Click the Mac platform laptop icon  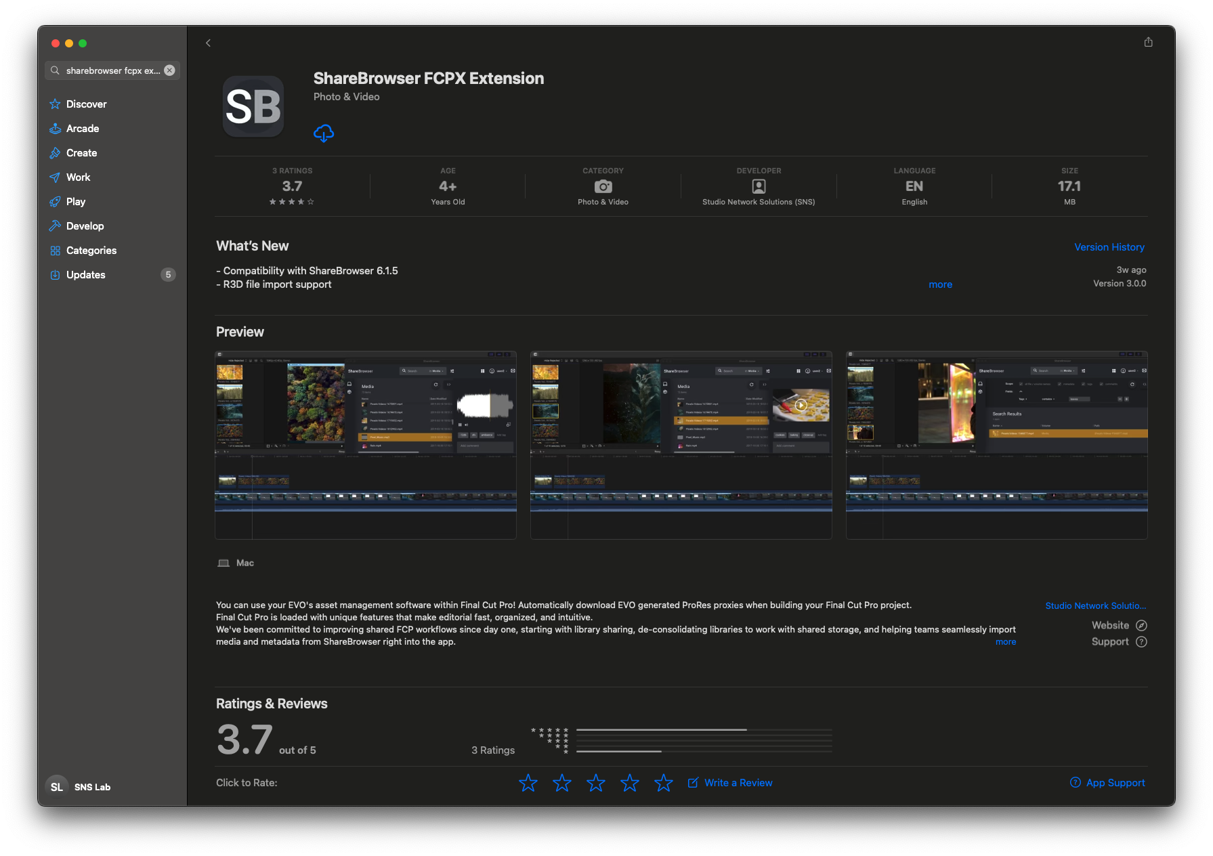[x=224, y=563]
